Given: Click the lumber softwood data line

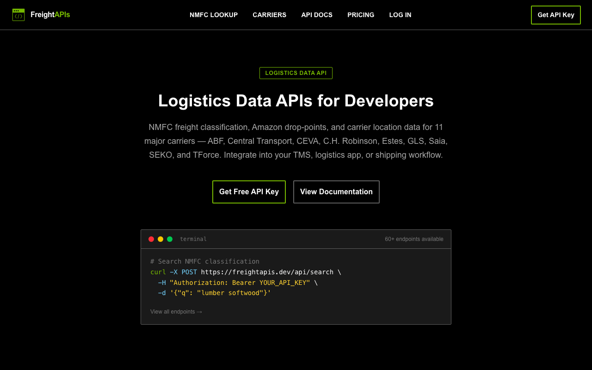Looking at the screenshot, I should (214, 293).
